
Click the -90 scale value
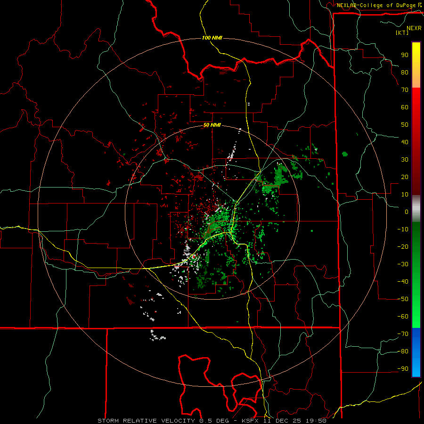pyautogui.click(x=403, y=368)
